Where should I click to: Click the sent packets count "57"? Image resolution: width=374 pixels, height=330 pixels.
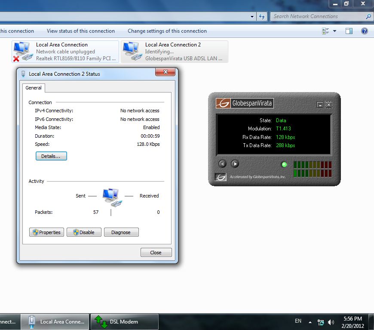tap(96, 212)
